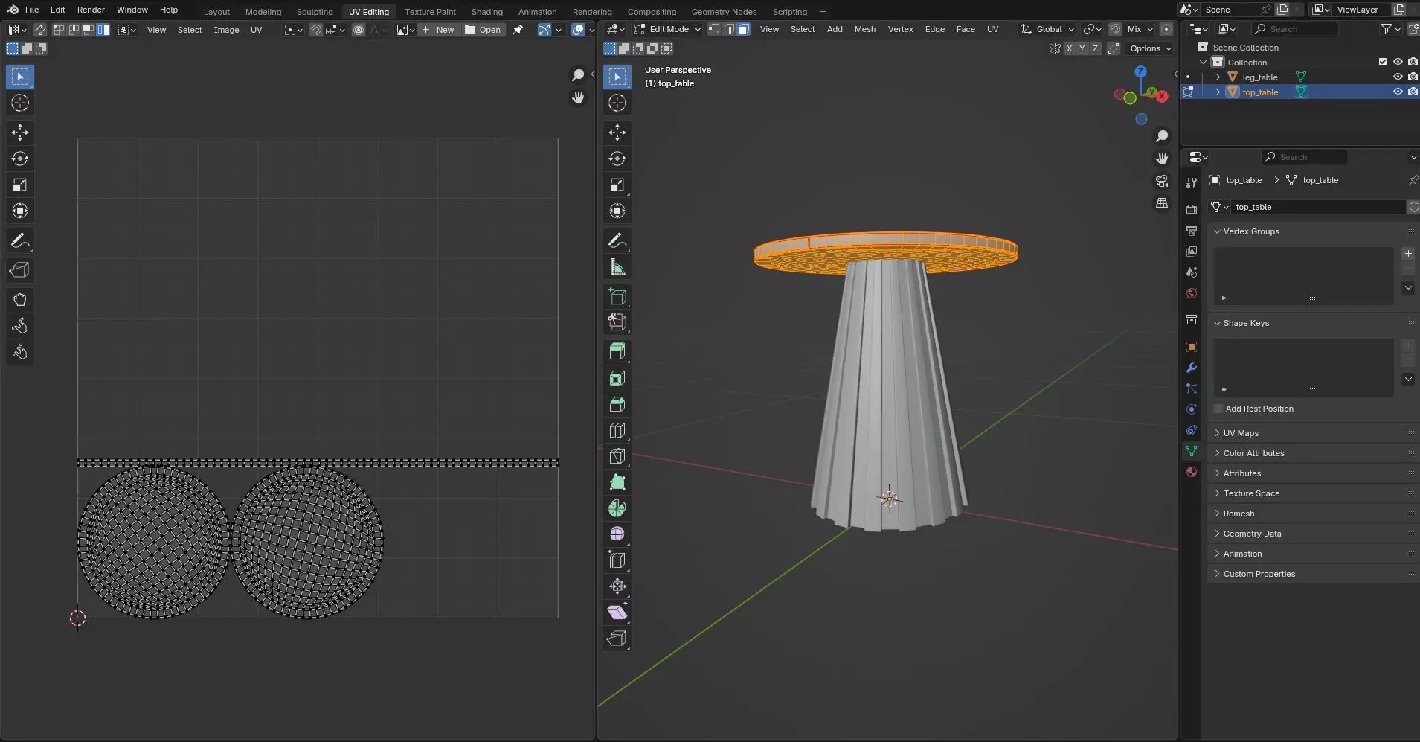Toggle Collection viewport visibility eye
This screenshot has width=1420, height=742.
1398,62
